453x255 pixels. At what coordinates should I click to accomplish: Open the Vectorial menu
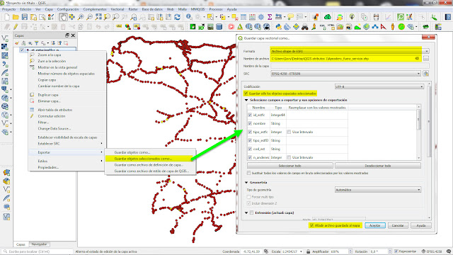pyautogui.click(x=117, y=9)
